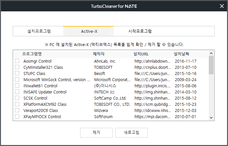Screen dimensions: 228x146
Task: Click the list scrollbar down arrow
Action: 211,117
